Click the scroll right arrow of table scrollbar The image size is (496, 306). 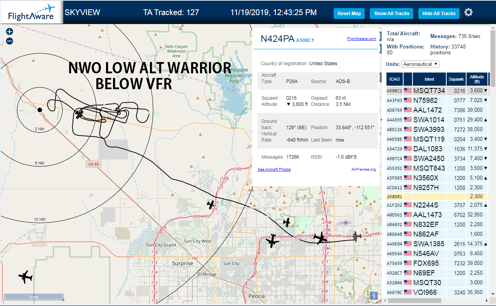(487, 301)
